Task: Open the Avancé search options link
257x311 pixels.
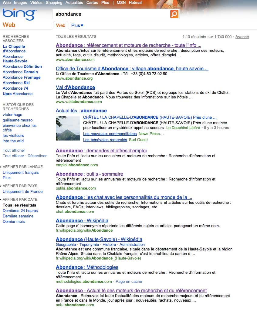Action: click(242, 37)
